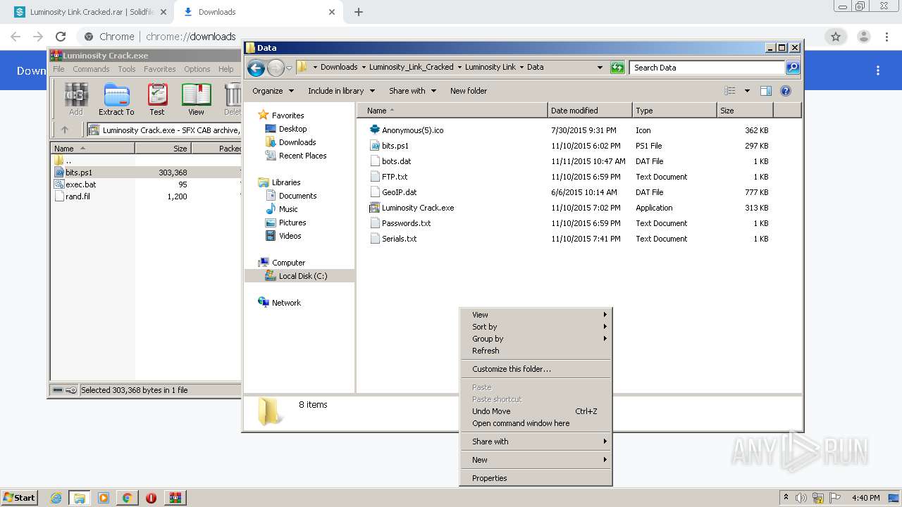
Task: Click the volume tray icon
Action: coord(801,498)
